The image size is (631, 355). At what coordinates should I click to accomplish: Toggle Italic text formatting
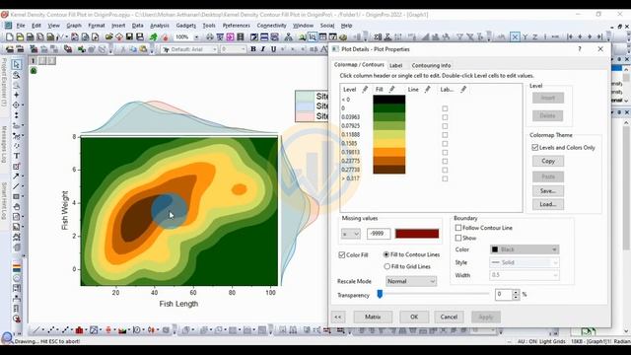263,49
